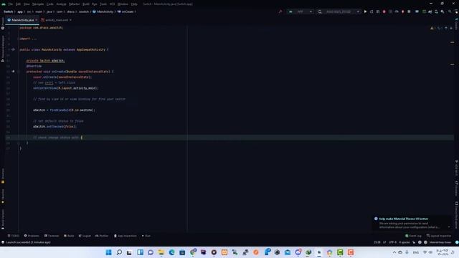
Task: Click the warning triangle inspection indicator
Action: coord(432,28)
